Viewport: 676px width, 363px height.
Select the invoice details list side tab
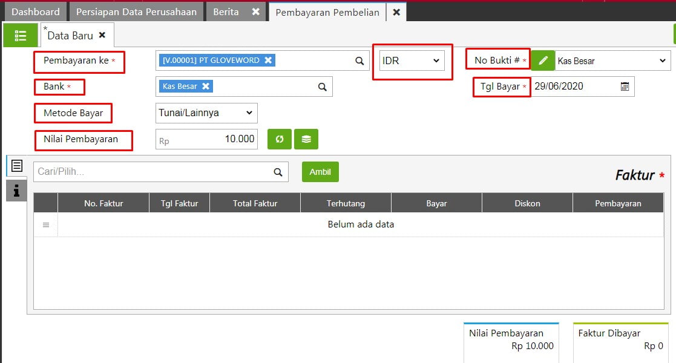point(16,166)
